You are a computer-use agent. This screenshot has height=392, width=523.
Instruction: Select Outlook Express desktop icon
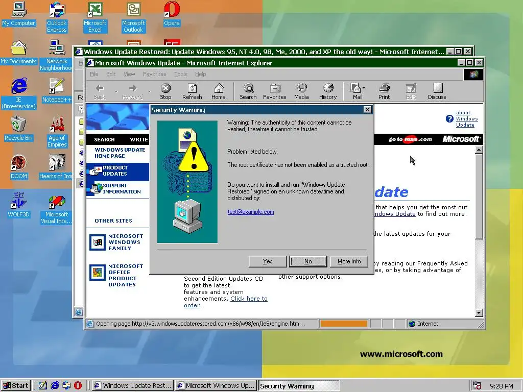point(57,17)
